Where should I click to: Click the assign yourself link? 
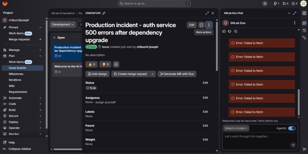[x=105, y=102]
